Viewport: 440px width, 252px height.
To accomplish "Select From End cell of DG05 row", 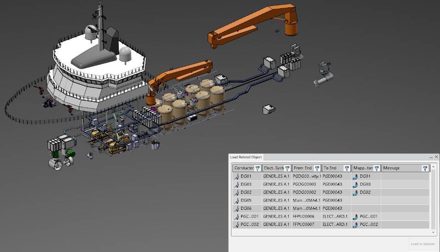I will (x=307, y=200).
